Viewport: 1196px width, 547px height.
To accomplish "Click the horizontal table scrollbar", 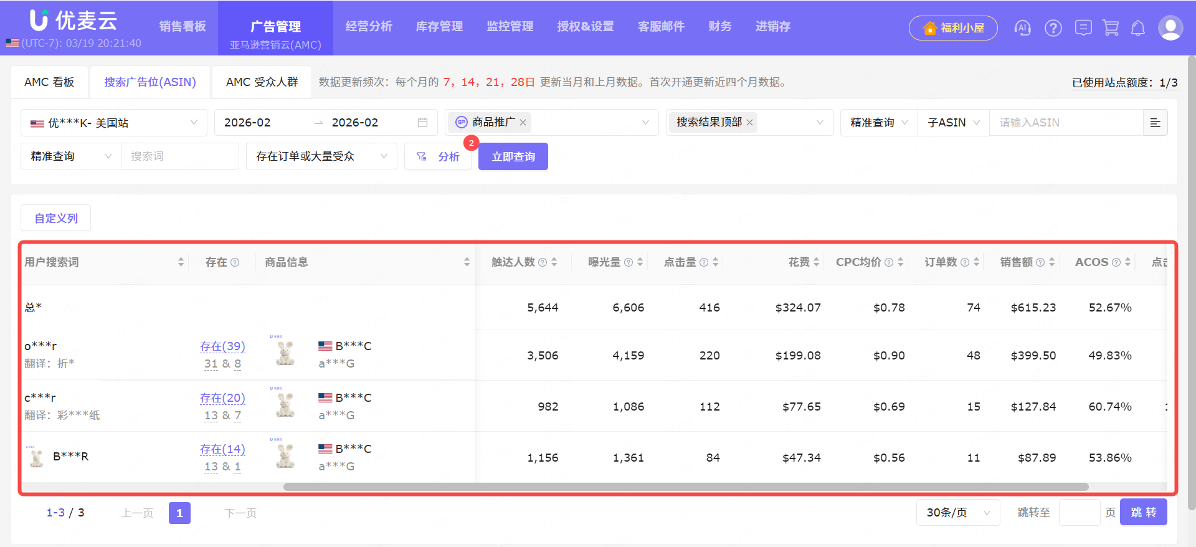I will (685, 487).
